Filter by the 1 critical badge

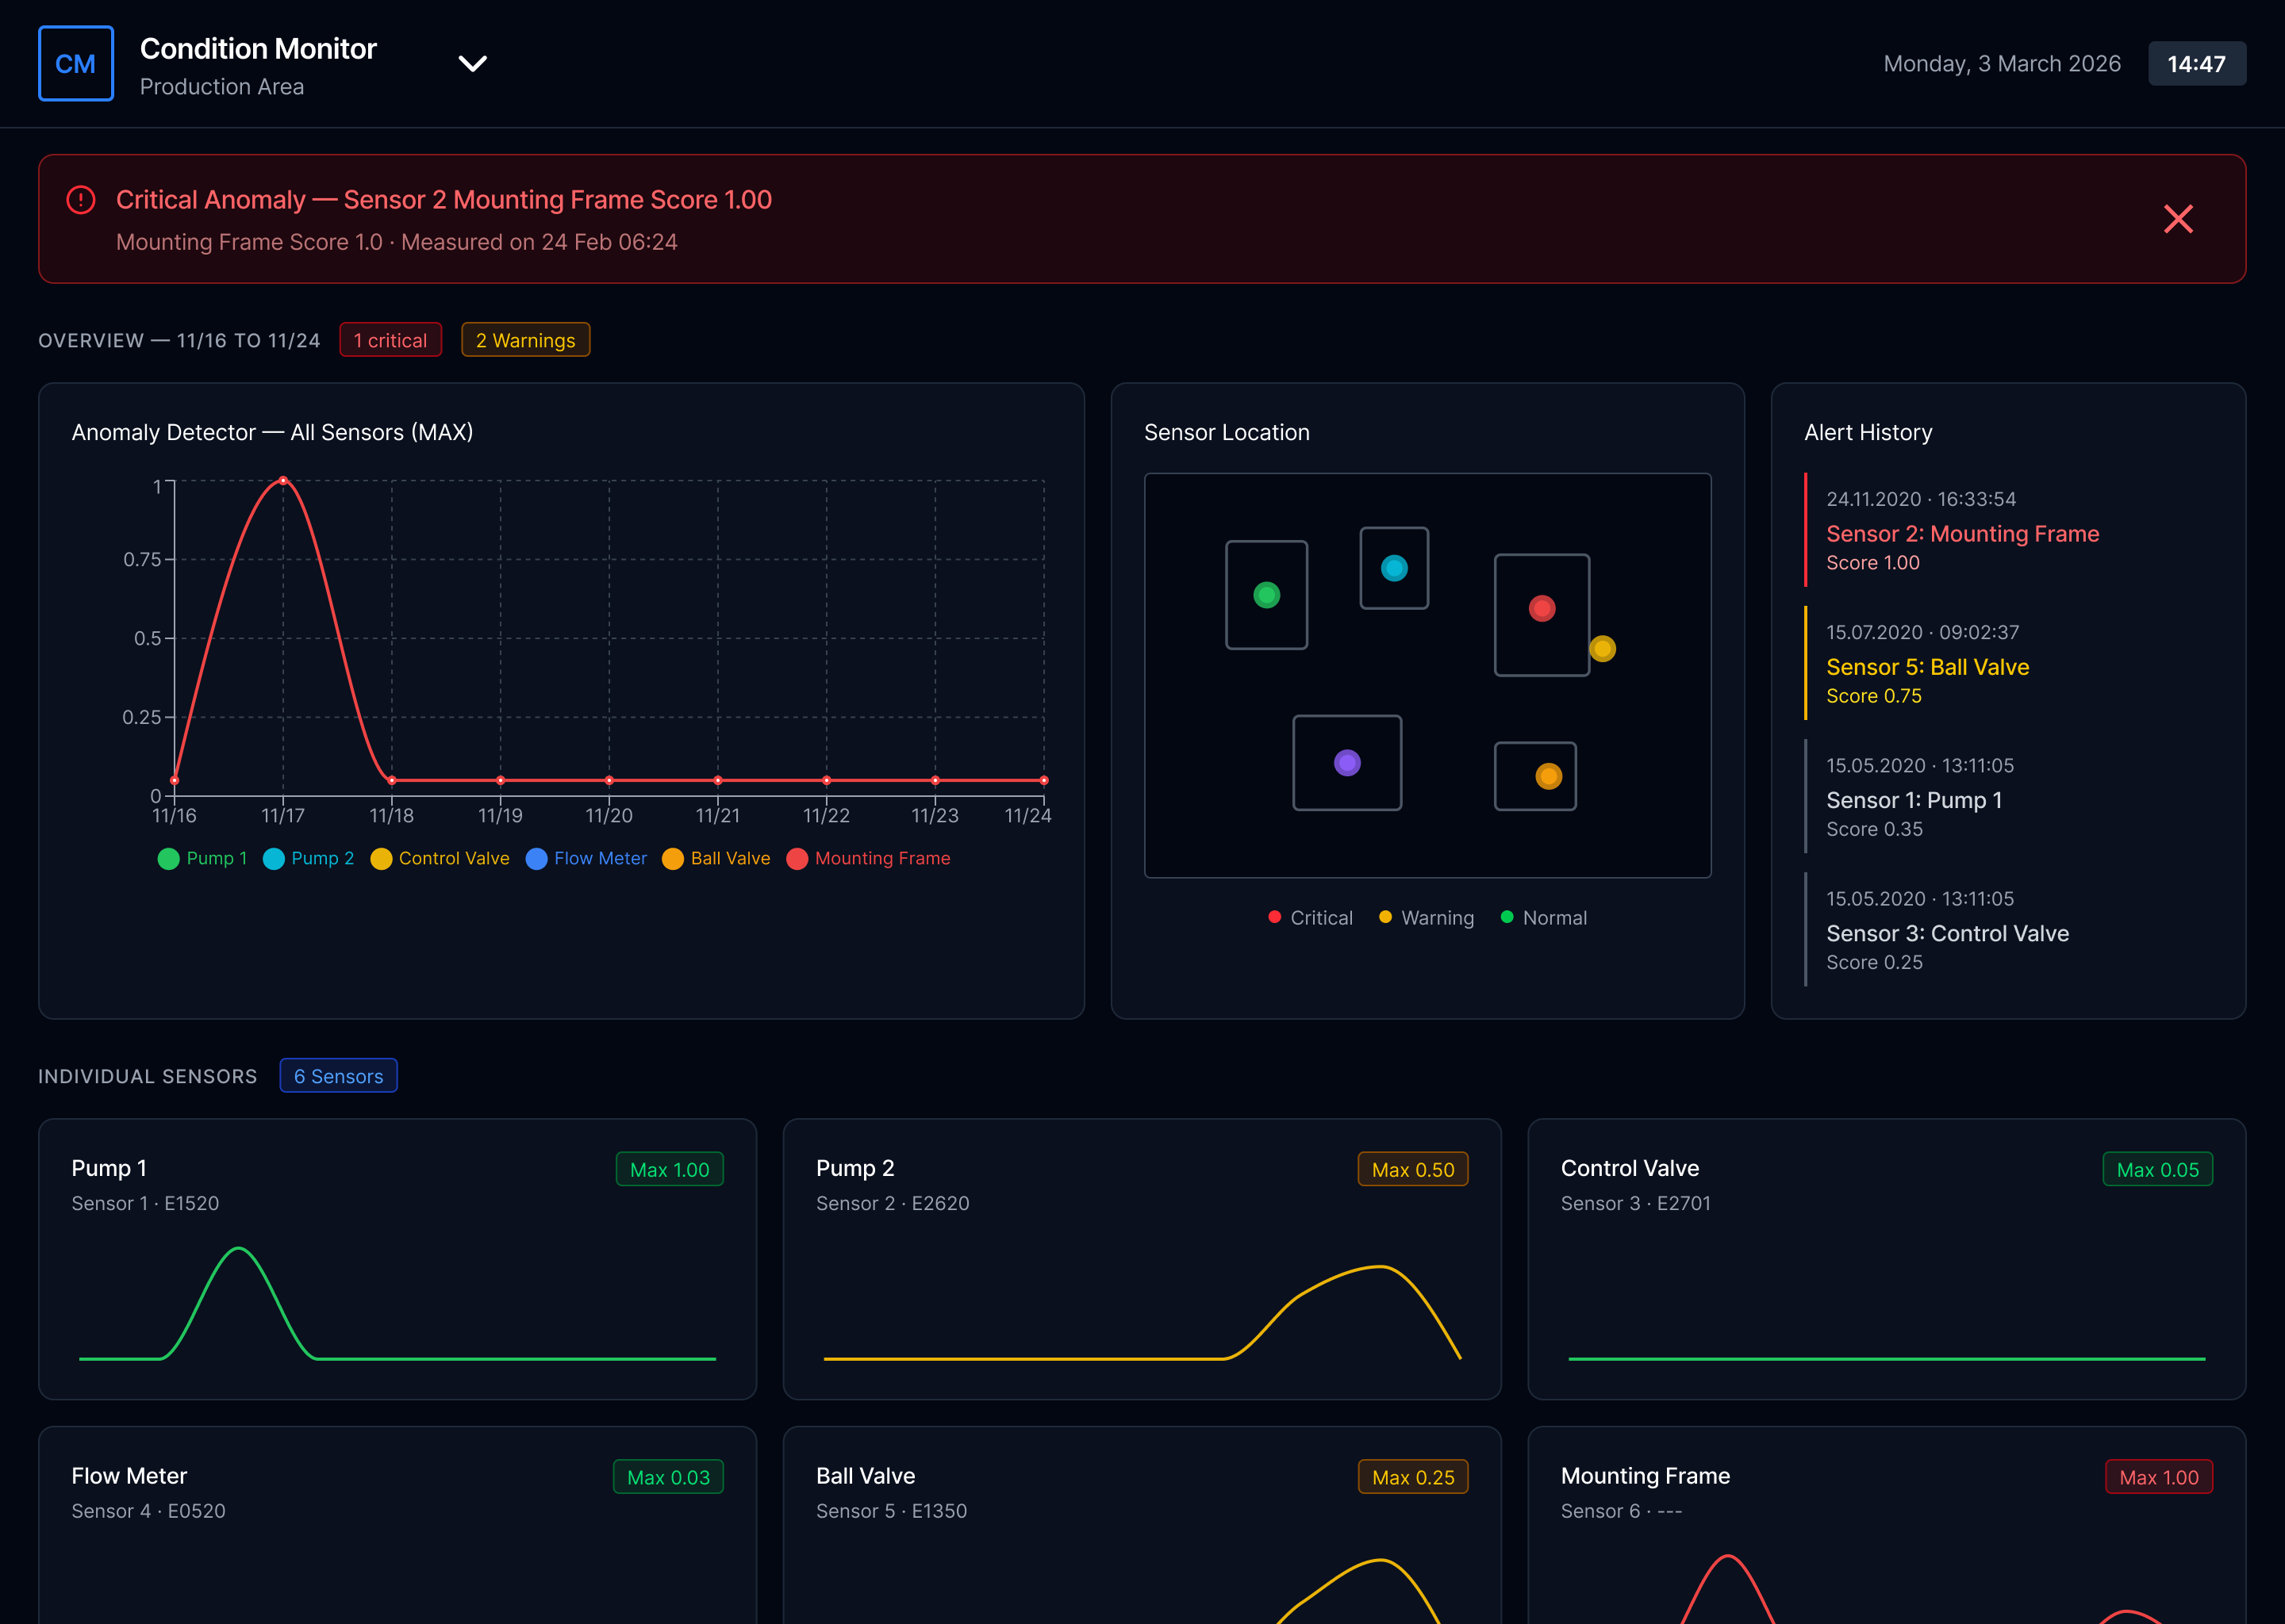(x=390, y=340)
